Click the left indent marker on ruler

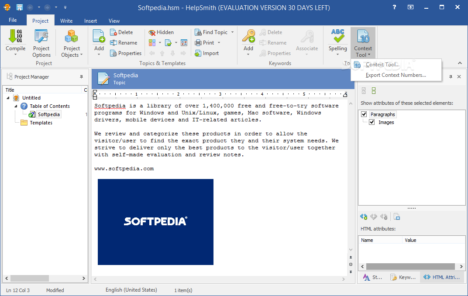[95, 95]
